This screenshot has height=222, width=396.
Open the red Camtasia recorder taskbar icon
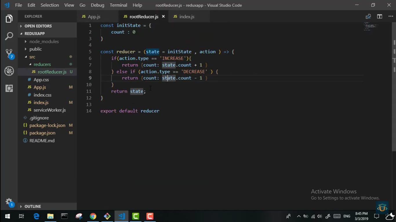(x=150, y=216)
